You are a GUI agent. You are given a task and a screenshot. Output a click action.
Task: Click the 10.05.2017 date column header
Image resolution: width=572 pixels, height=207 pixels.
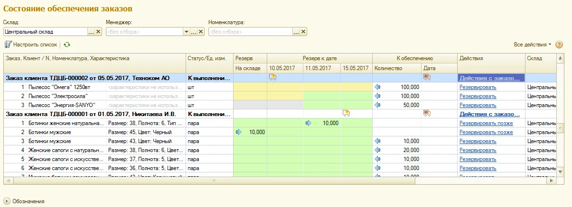tap(285, 68)
